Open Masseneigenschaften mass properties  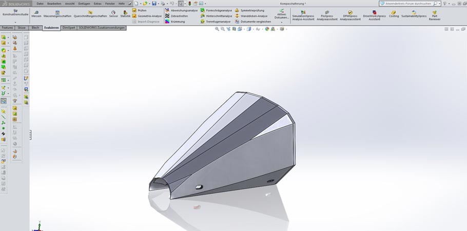click(x=57, y=14)
